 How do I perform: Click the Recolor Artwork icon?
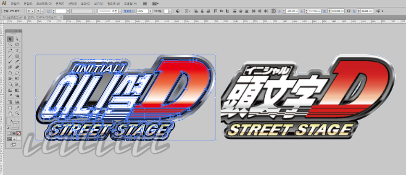(x=178, y=11)
